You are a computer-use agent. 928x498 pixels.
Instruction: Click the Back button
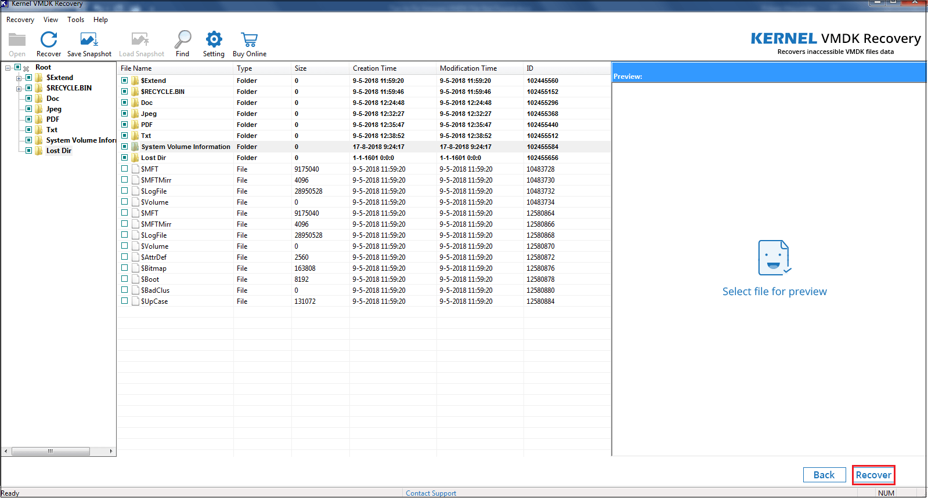pyautogui.click(x=824, y=475)
